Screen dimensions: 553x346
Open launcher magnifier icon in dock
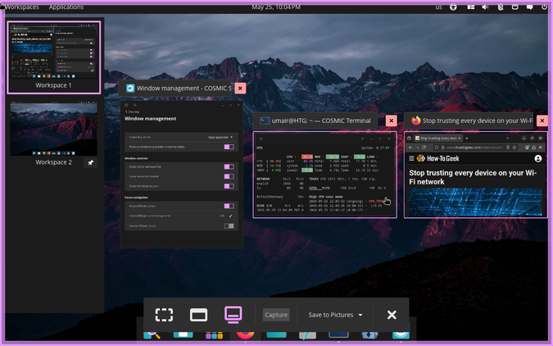pos(152,334)
